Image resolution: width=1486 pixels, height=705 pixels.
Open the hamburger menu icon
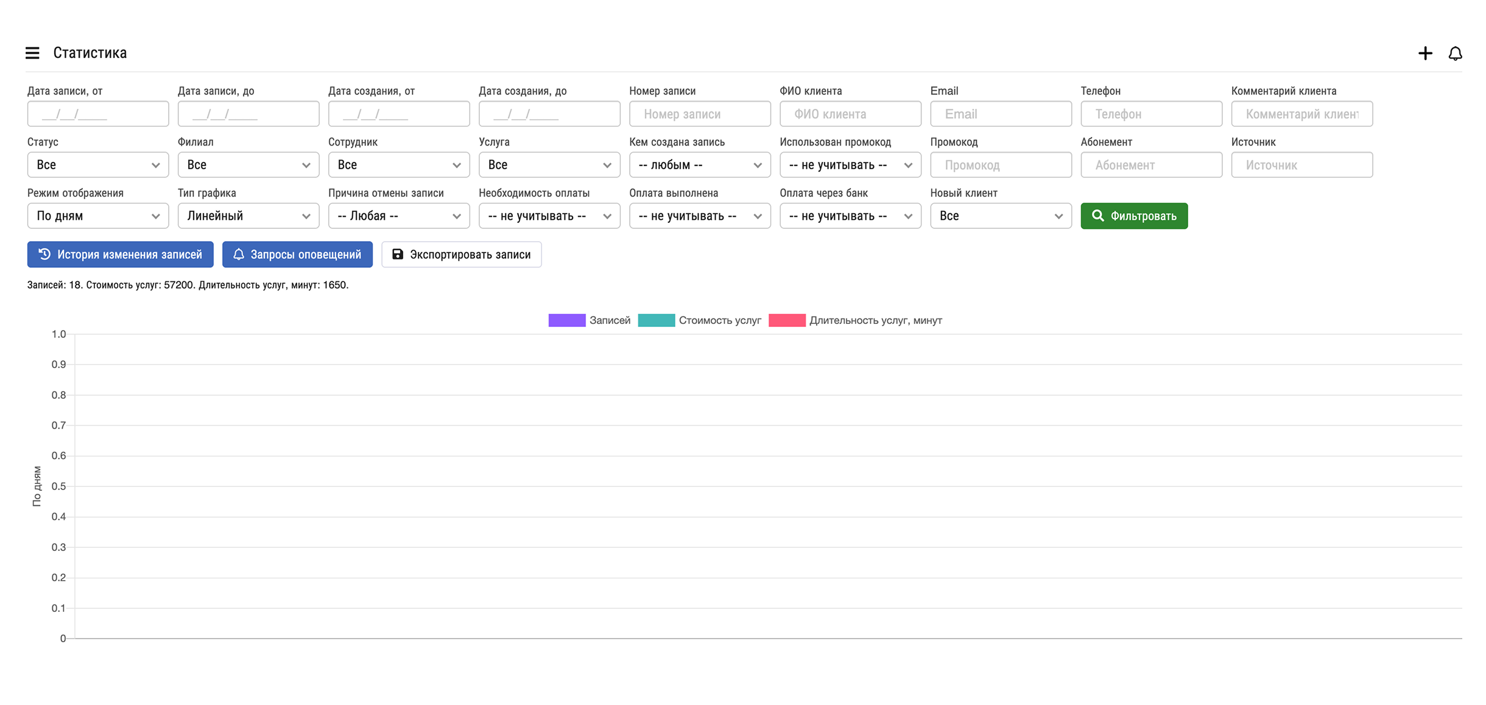(x=32, y=53)
